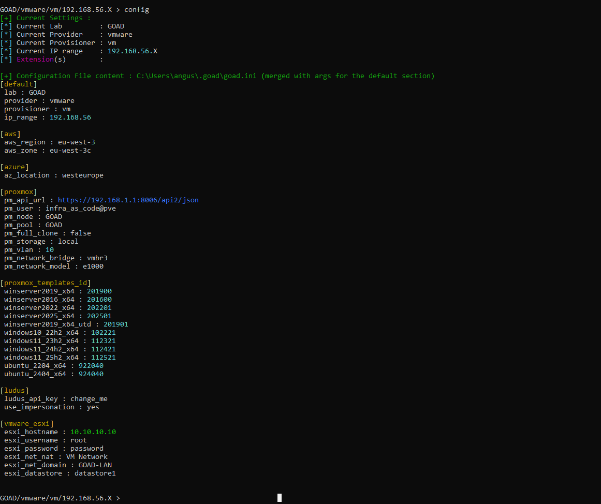Select the '[proxmox]' section header
601x504 pixels.
click(19, 192)
